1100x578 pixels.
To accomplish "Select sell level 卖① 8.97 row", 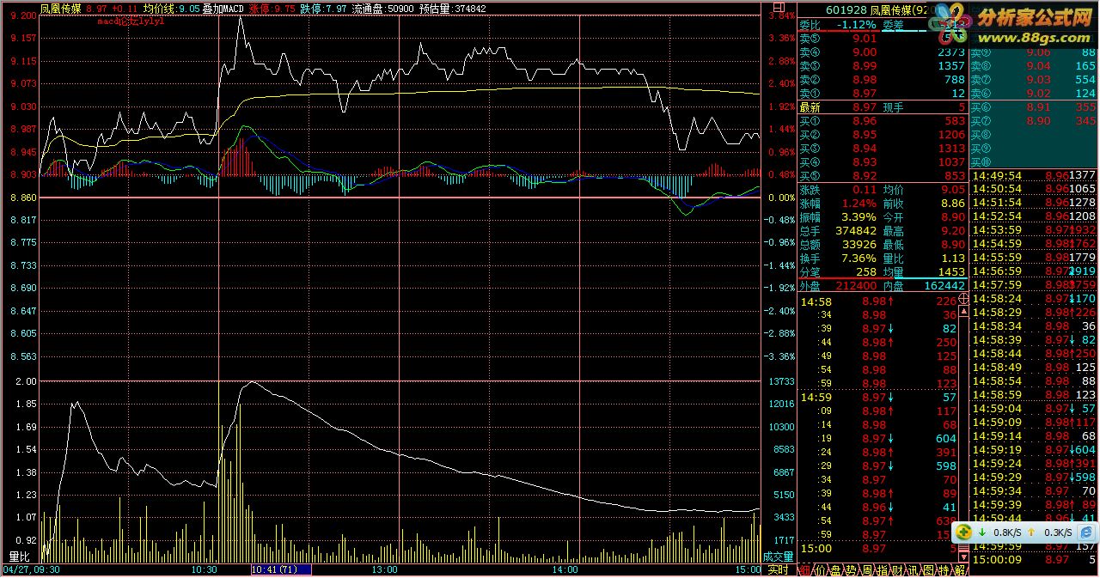I will pos(883,94).
